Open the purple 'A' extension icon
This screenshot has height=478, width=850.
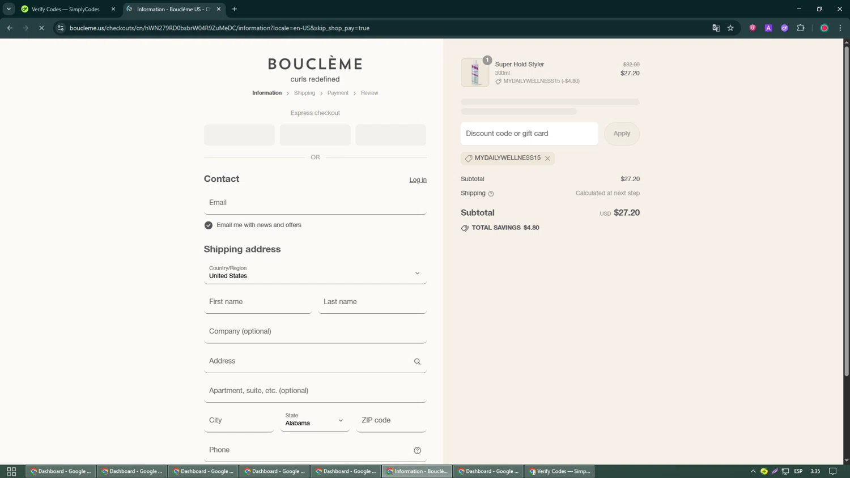pyautogui.click(x=768, y=28)
